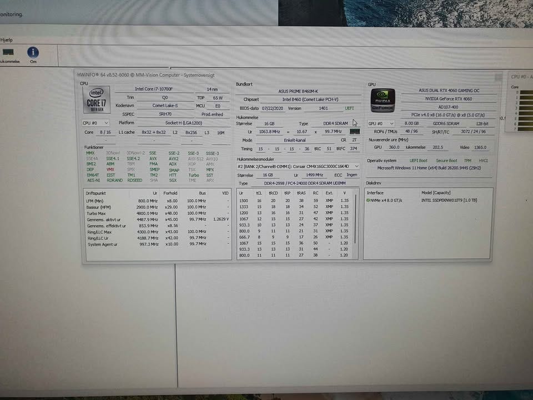The height and width of the screenshot is (400, 533).
Task: Click the Core 8 / 16 value
Action: pos(105,132)
